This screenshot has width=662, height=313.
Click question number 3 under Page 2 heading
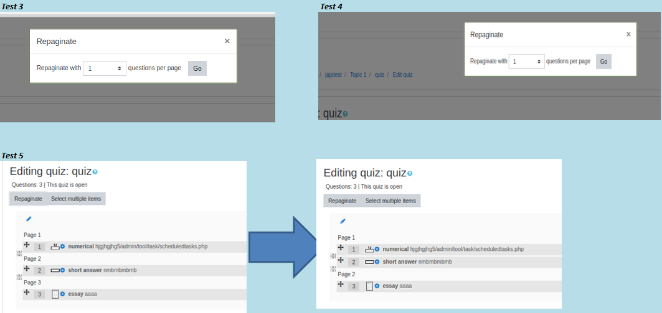click(354, 287)
